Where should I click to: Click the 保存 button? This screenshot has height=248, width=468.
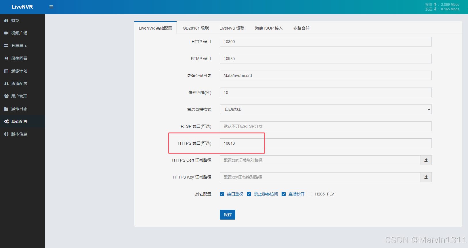228,215
